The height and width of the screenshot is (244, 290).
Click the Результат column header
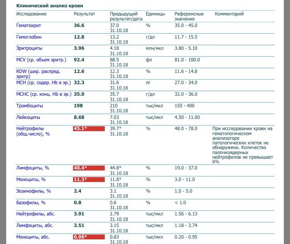(x=84, y=14)
